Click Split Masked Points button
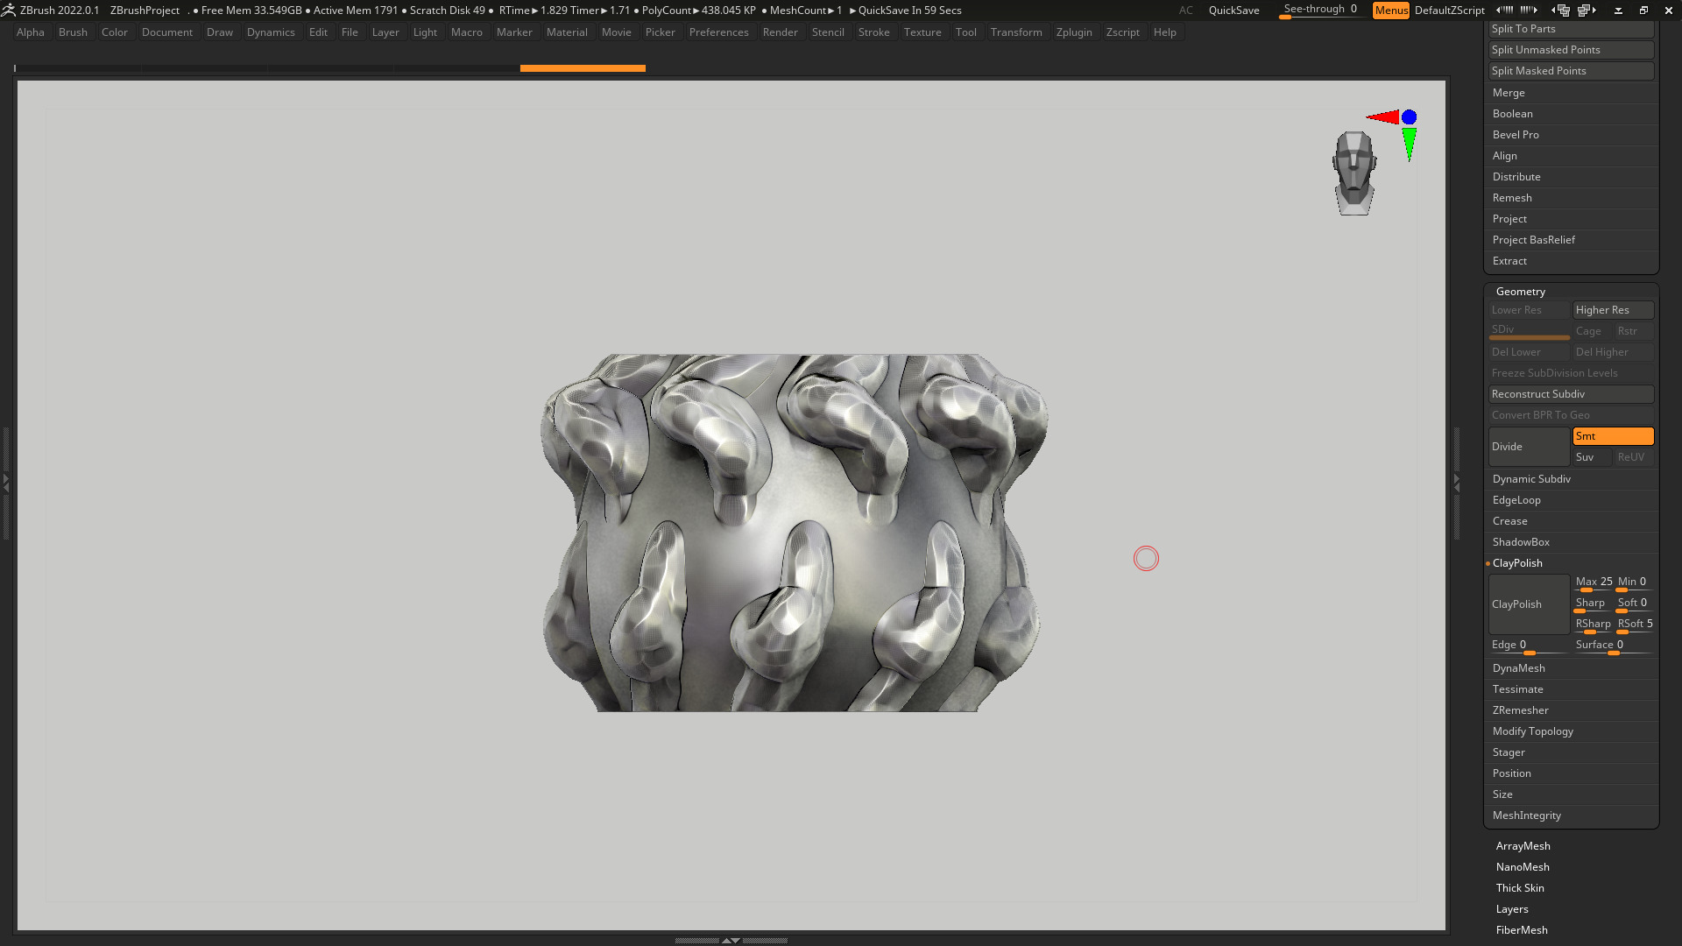Image resolution: width=1682 pixels, height=946 pixels. [x=1571, y=71]
